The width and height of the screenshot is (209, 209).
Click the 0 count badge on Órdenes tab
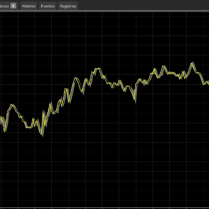click(13, 6)
